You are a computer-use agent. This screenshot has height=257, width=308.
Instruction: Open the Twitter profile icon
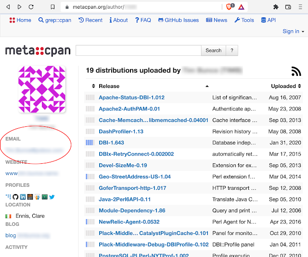click(52, 197)
